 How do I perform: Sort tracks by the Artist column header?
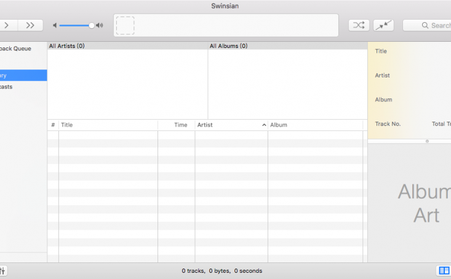231,125
